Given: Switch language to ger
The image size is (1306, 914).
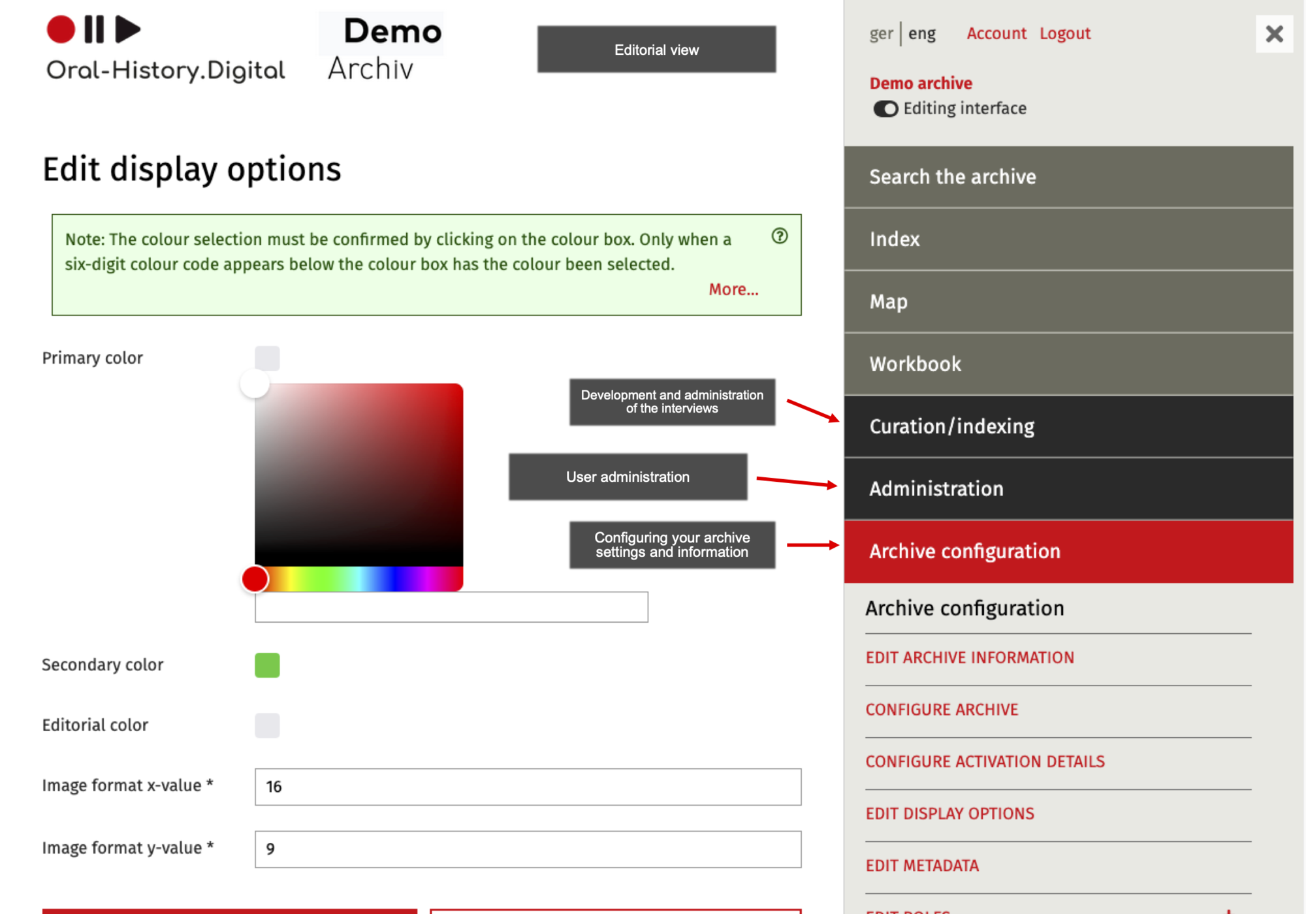Looking at the screenshot, I should click(880, 34).
